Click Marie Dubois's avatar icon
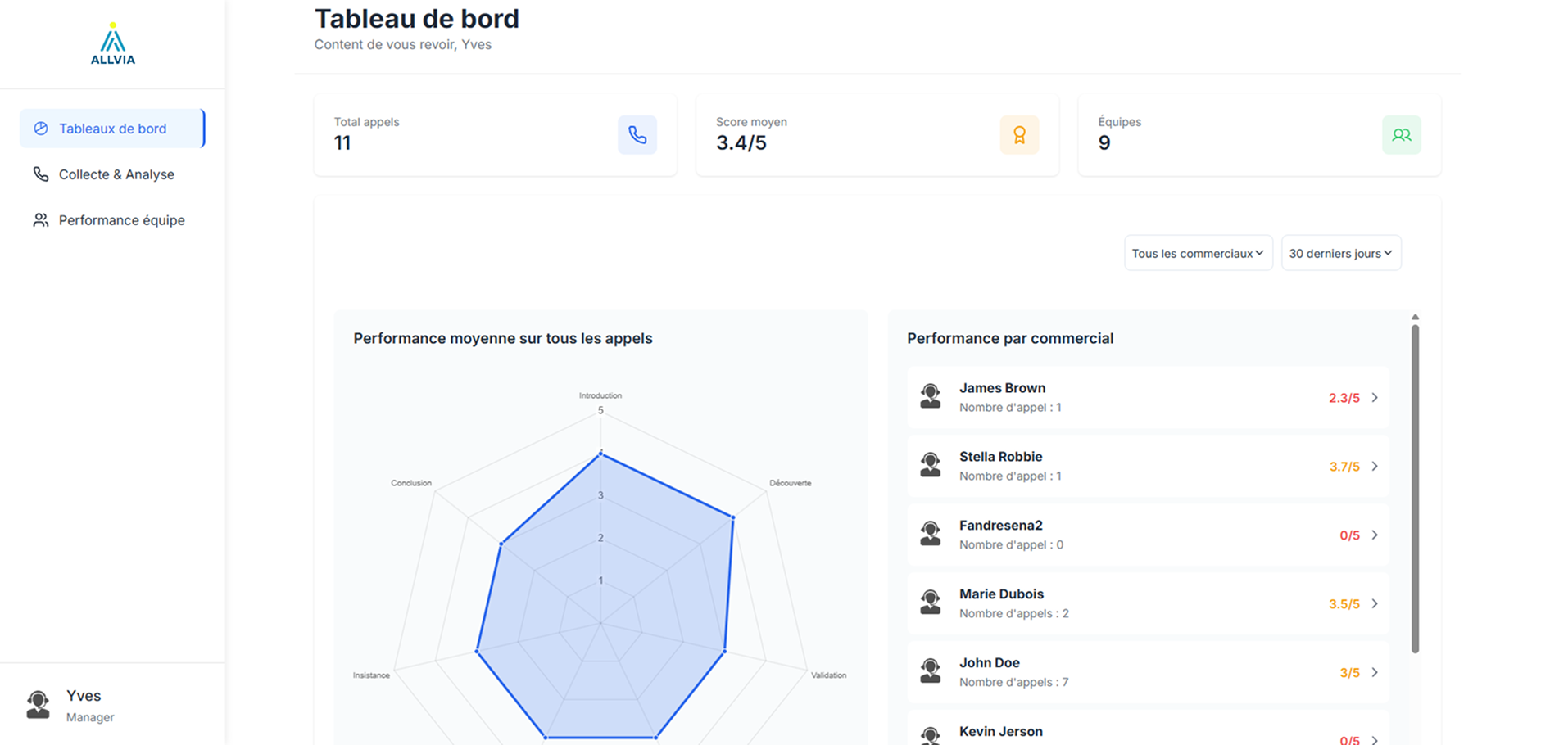The height and width of the screenshot is (745, 1559). point(930,603)
